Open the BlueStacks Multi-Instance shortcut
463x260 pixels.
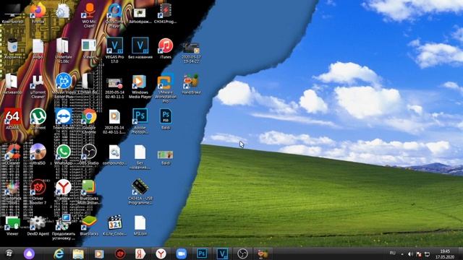89,192
